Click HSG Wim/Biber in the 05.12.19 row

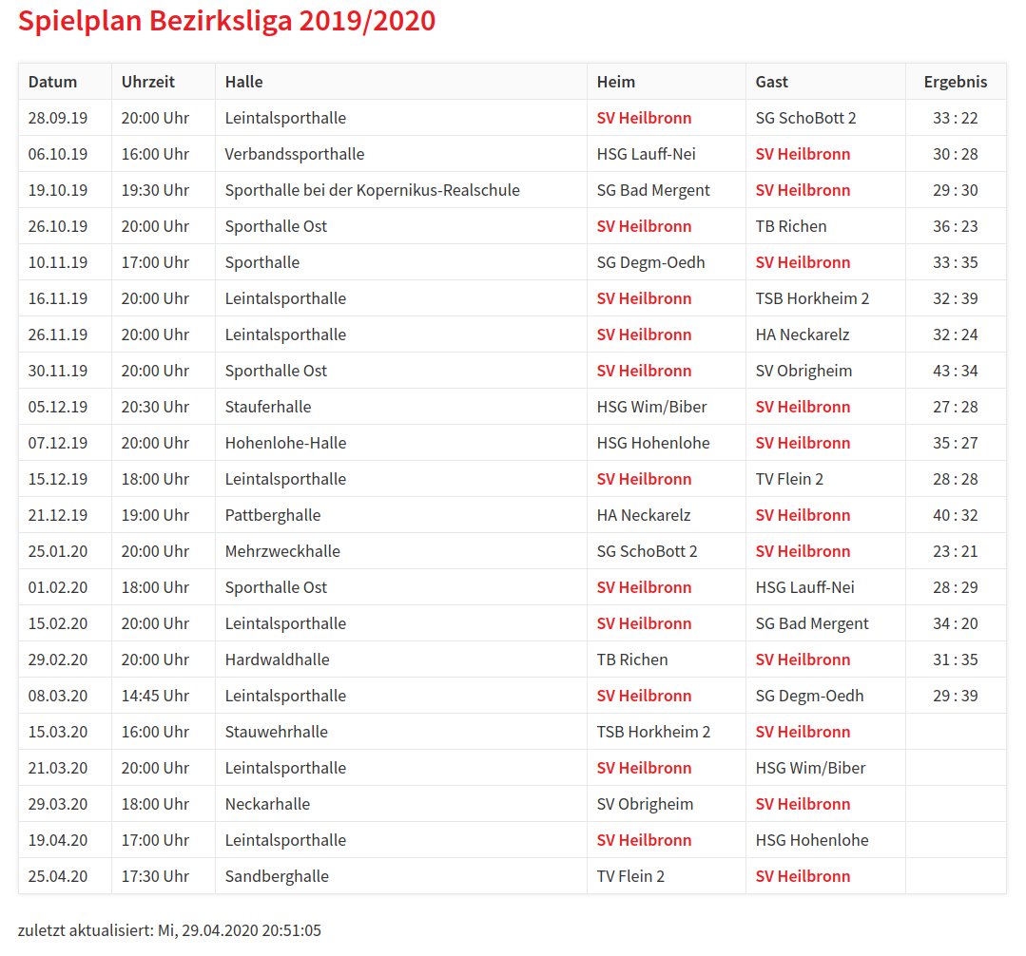651,407
